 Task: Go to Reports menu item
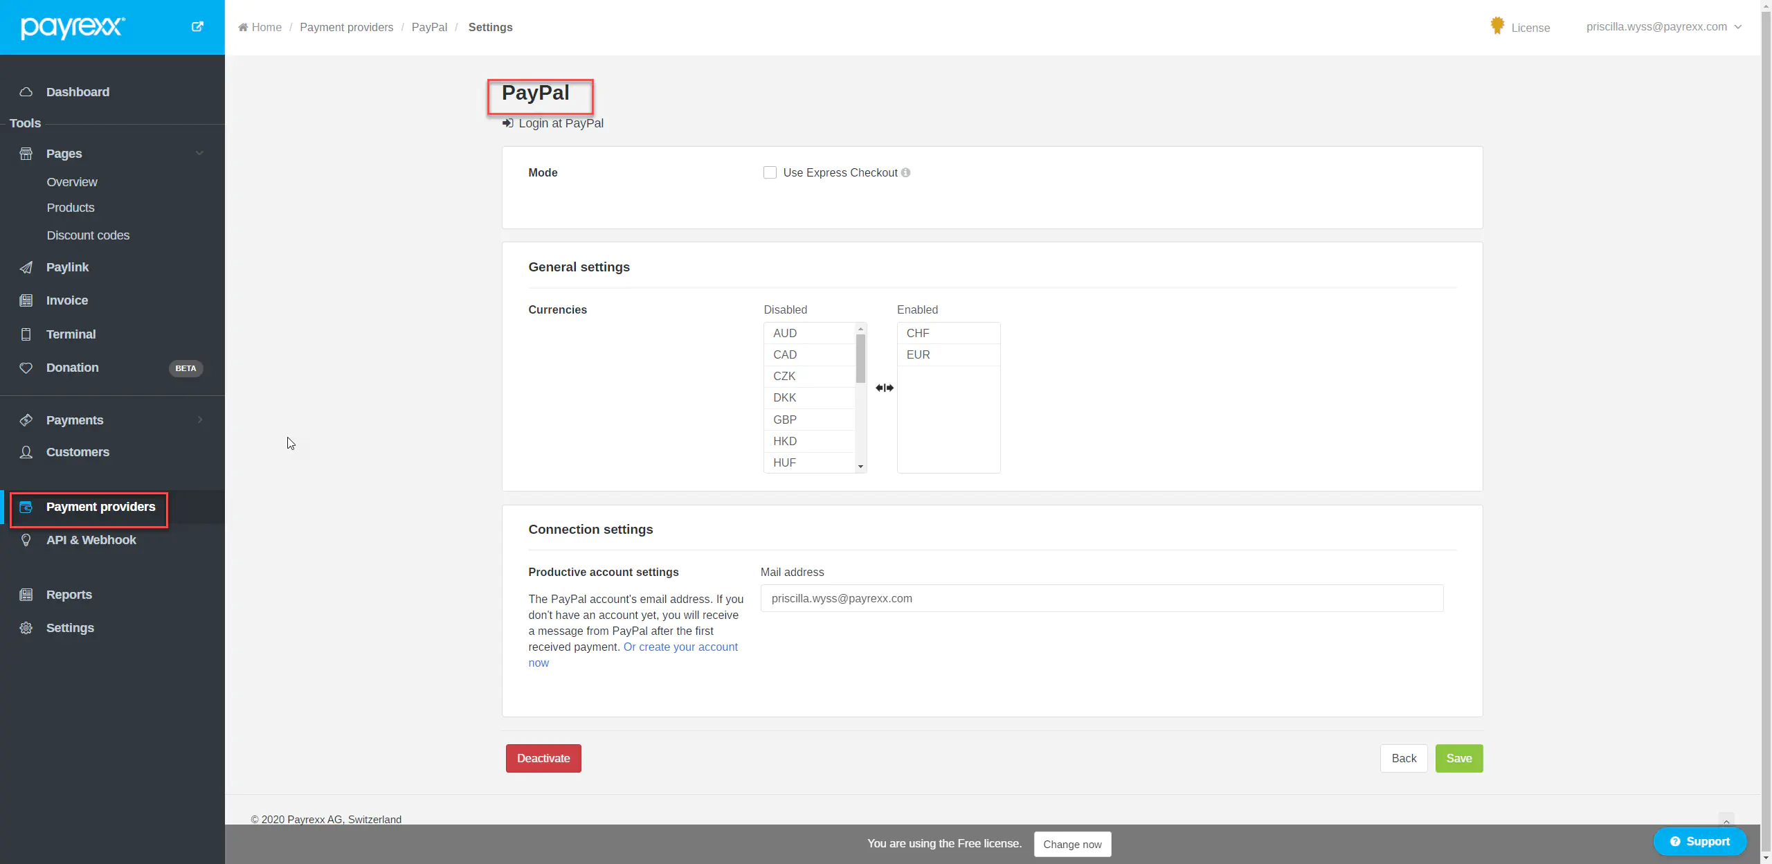point(69,595)
